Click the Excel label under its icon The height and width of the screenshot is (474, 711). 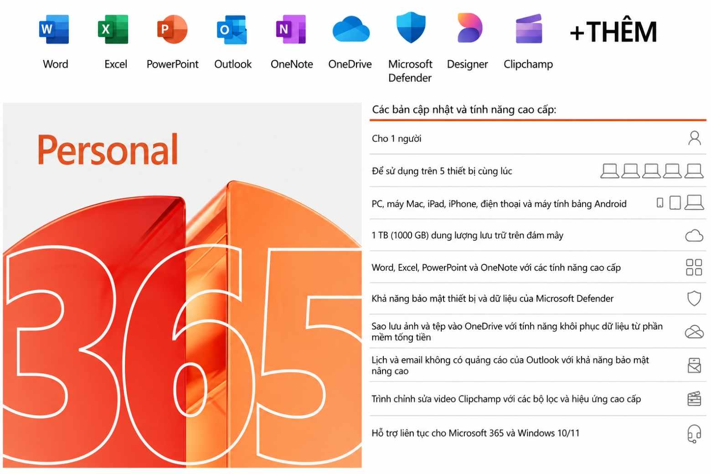pos(115,64)
